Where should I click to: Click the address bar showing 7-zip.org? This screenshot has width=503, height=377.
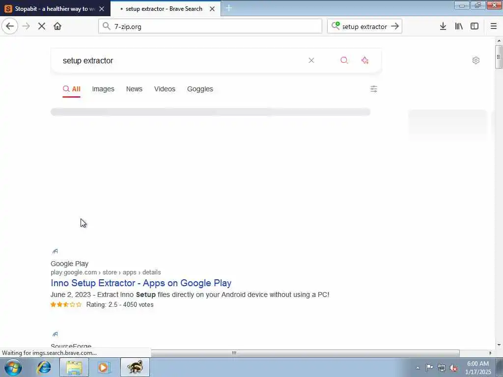coord(210,27)
